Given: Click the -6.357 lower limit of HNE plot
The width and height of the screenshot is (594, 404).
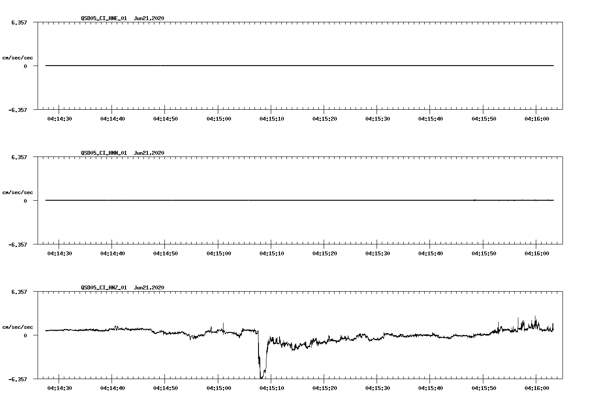Looking at the screenshot, I should (17, 110).
